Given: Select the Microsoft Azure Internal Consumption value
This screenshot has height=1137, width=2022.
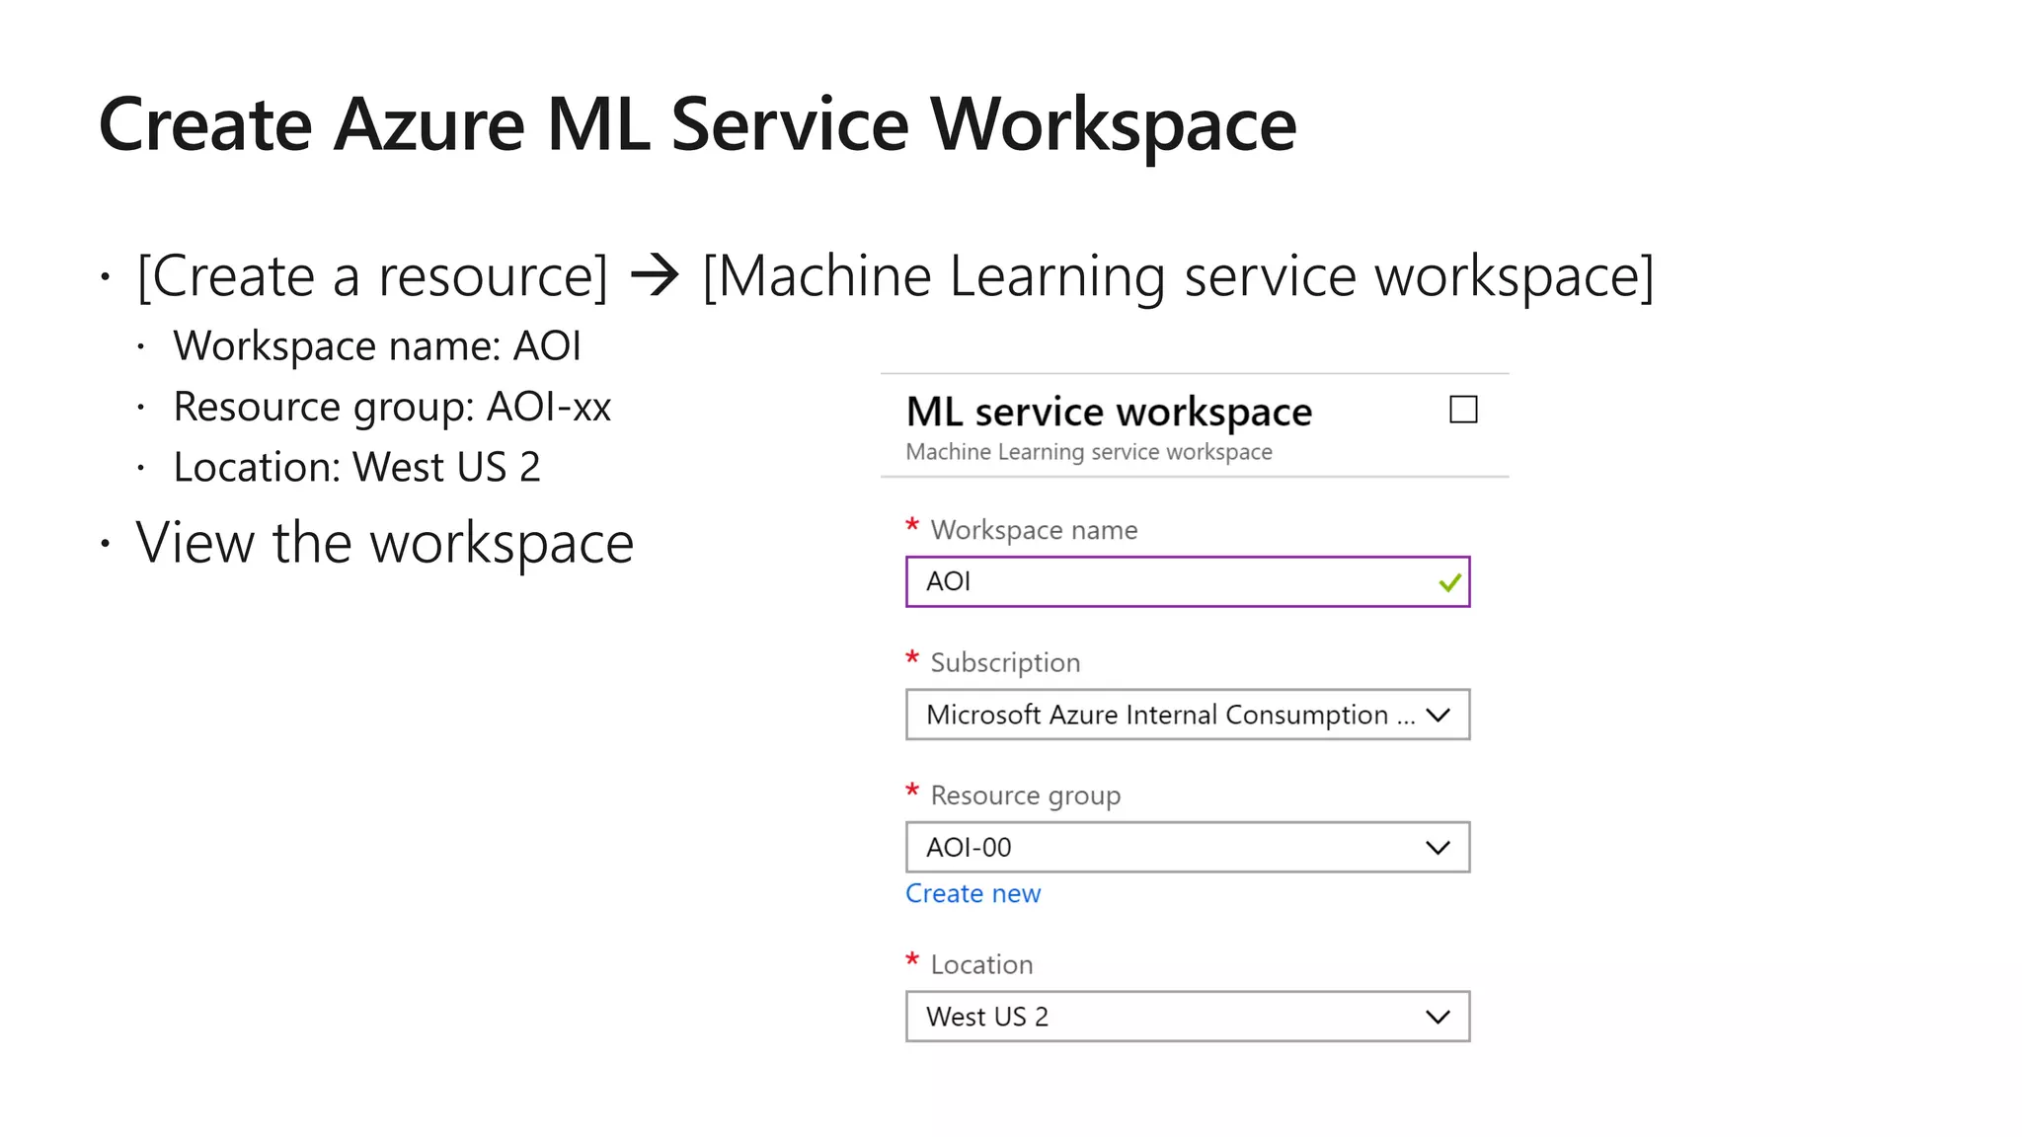Looking at the screenshot, I should (x=1155, y=715).
